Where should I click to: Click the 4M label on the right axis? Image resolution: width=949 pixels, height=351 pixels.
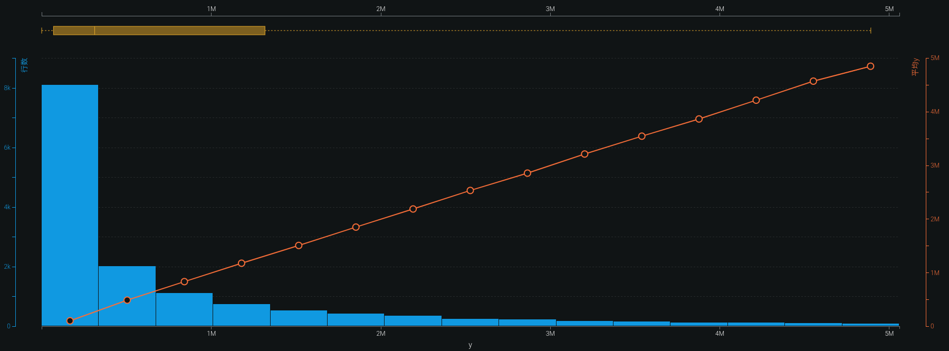click(935, 112)
